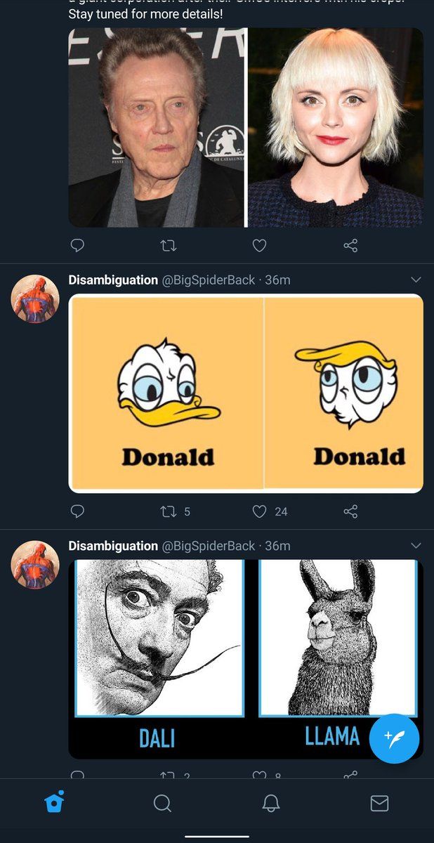Reply to the Donald duck tweet
The width and height of the screenshot is (434, 843).
(x=78, y=511)
